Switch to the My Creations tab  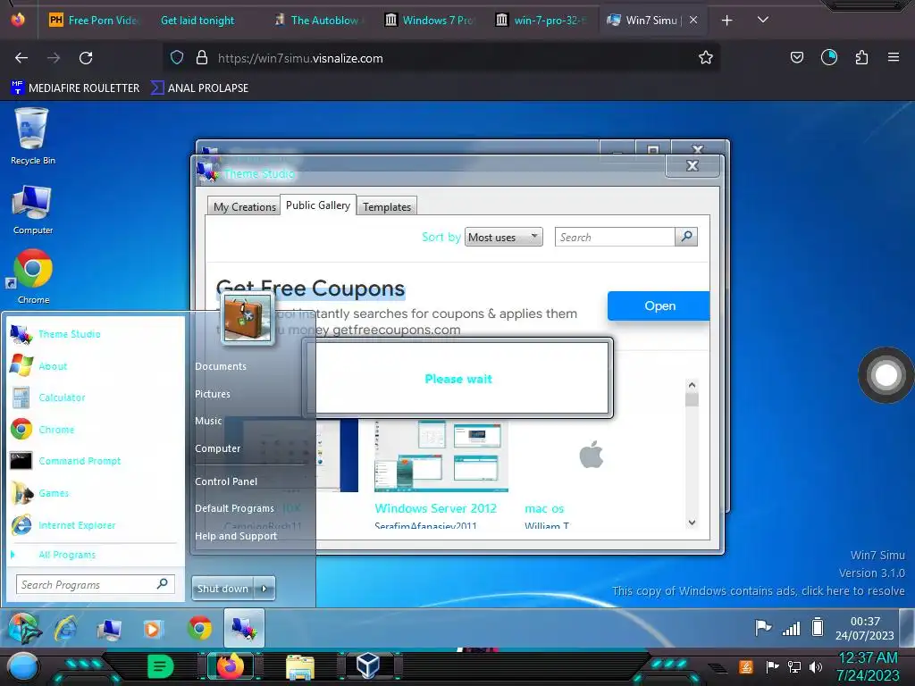point(245,206)
